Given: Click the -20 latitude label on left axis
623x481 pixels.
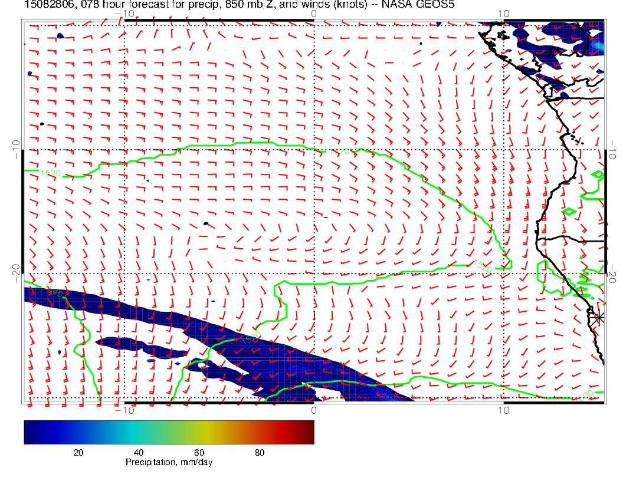Looking at the screenshot, I should tap(15, 272).
